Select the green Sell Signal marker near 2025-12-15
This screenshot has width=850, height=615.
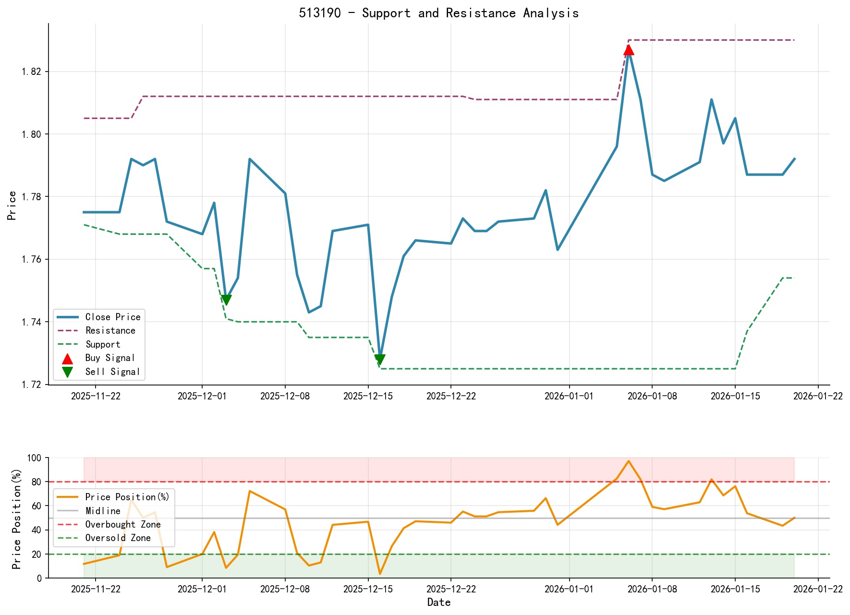(380, 358)
